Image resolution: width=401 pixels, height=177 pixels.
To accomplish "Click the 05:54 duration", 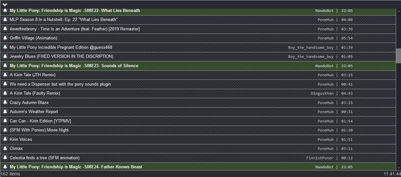I will point(347,38).
